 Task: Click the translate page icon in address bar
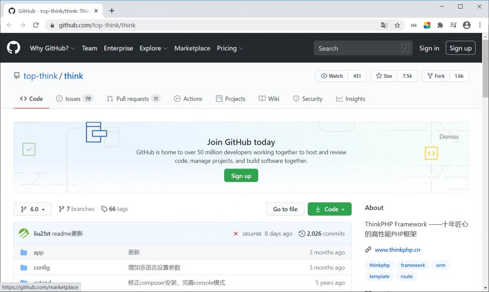pos(384,25)
